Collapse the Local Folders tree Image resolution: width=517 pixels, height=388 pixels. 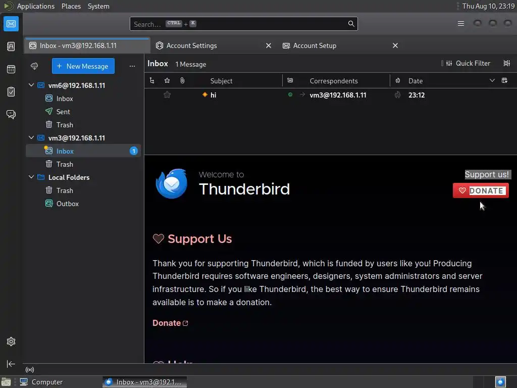31,177
